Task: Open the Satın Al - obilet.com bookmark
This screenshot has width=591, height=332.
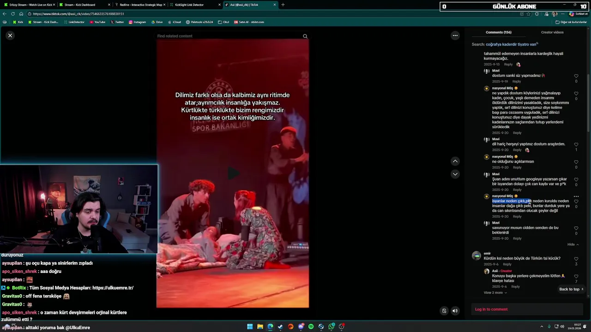Action: point(249,22)
